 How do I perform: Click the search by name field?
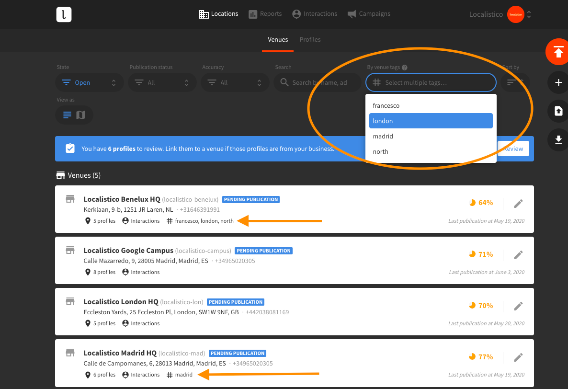(x=318, y=82)
